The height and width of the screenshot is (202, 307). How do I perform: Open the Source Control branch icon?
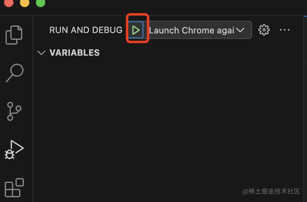click(14, 111)
